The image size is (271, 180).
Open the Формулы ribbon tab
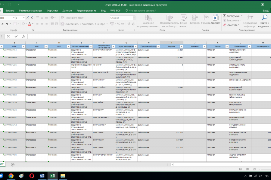point(52,10)
